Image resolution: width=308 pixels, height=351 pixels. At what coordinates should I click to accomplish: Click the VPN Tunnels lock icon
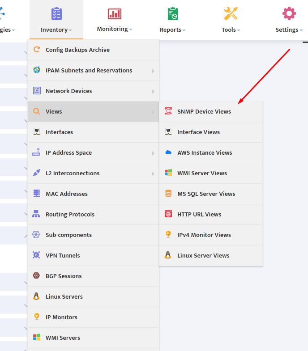click(36, 255)
